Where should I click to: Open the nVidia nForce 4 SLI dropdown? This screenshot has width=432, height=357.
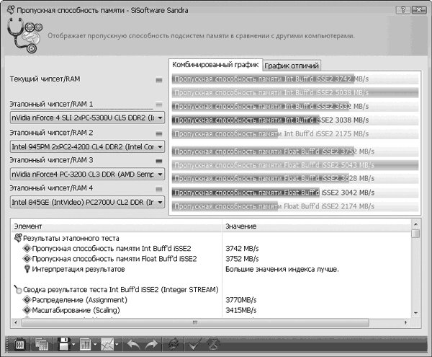coord(87,118)
